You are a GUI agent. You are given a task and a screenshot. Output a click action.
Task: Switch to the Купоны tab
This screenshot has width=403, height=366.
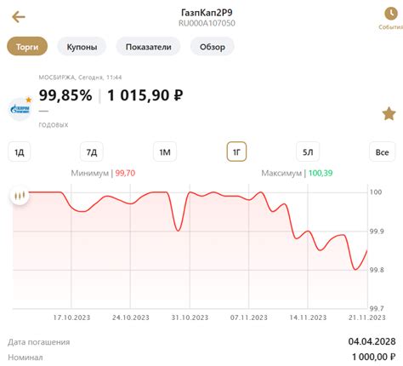(82, 47)
